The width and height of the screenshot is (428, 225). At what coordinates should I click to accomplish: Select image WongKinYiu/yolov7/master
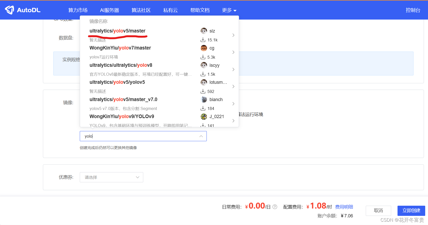click(x=120, y=48)
